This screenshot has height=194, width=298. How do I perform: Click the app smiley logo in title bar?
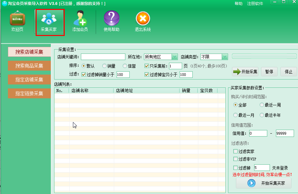4,3
